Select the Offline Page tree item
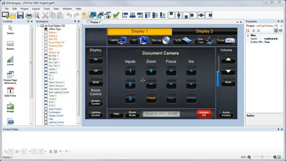This screenshot has width=286, height=161. click(x=55, y=29)
